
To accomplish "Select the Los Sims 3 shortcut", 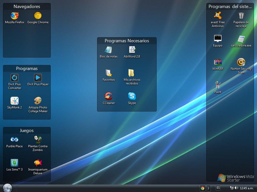I will point(15,163).
